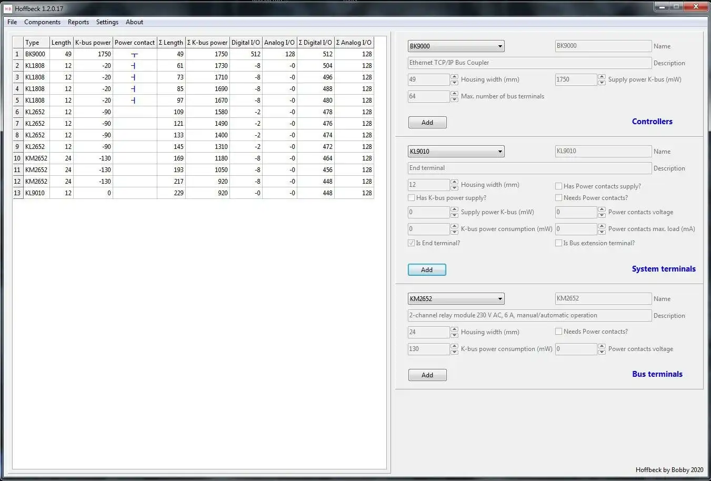Click the controller Name field BK9000
Screen dimensions: 711x481
(603, 46)
